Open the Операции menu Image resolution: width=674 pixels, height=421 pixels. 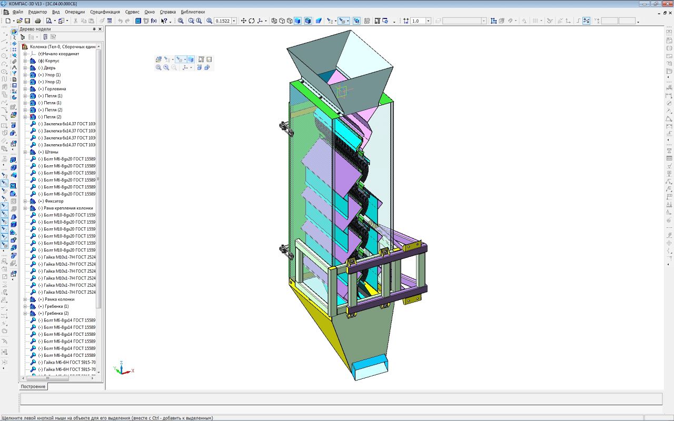pos(75,12)
